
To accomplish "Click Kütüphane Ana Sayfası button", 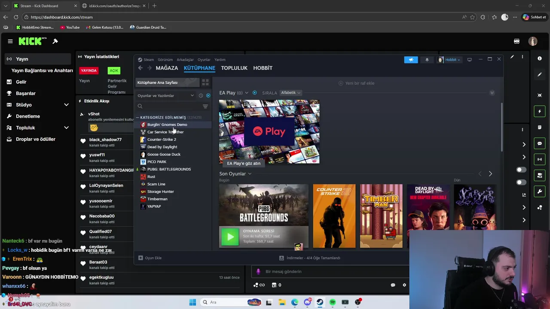I will [x=167, y=82].
